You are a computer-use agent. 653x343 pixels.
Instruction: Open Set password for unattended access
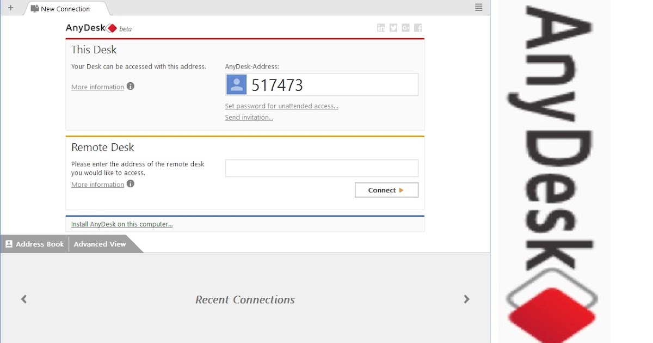tap(281, 106)
